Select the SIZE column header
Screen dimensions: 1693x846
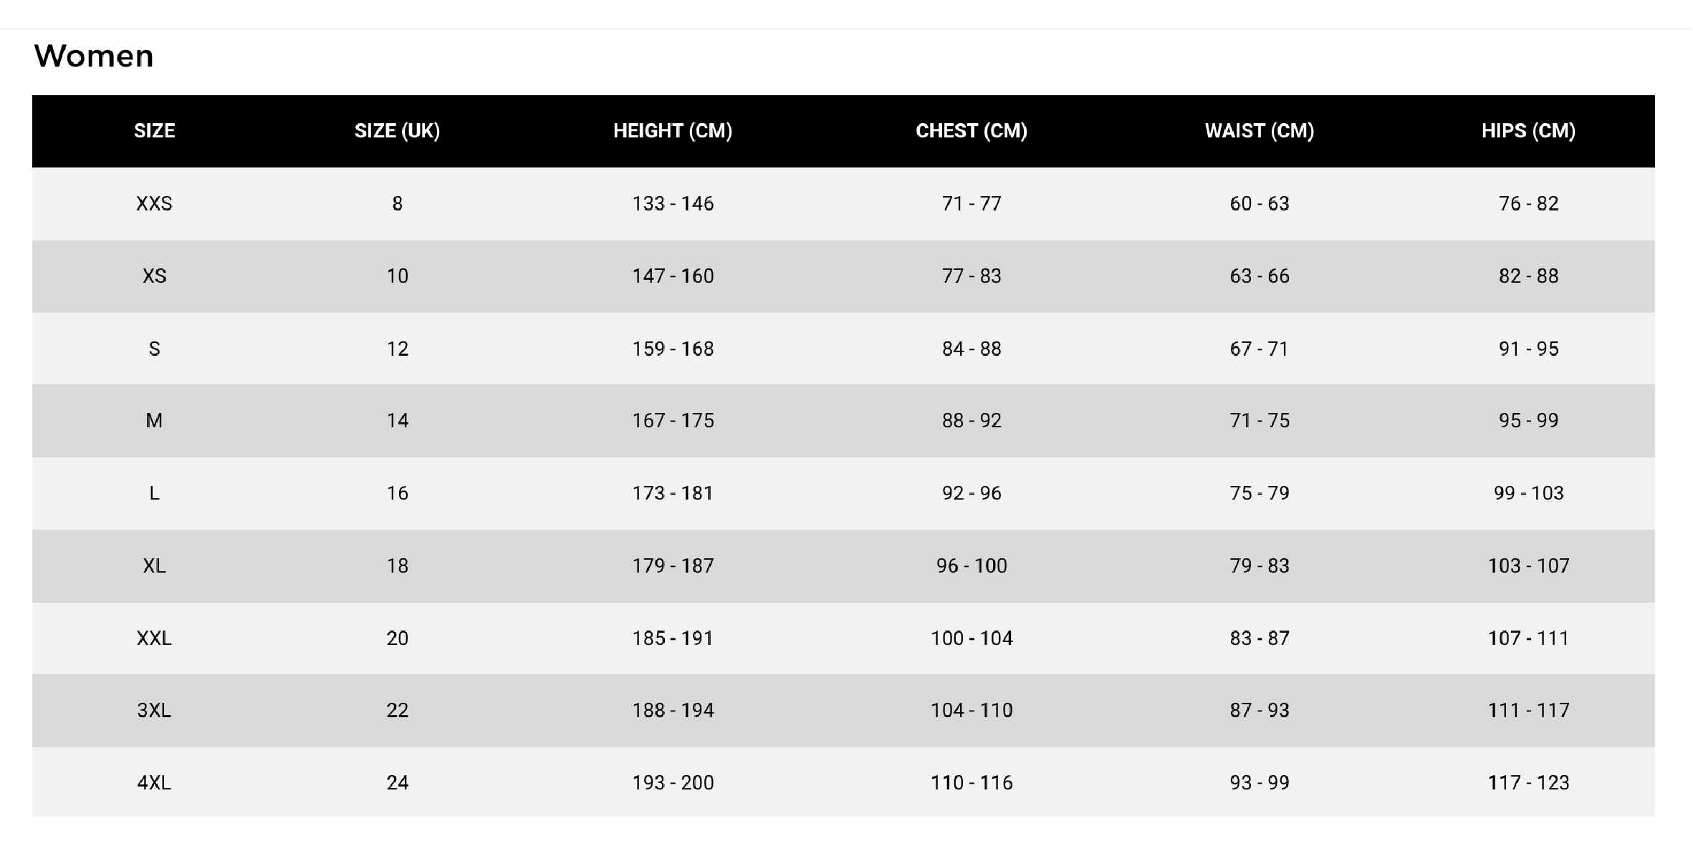154,131
